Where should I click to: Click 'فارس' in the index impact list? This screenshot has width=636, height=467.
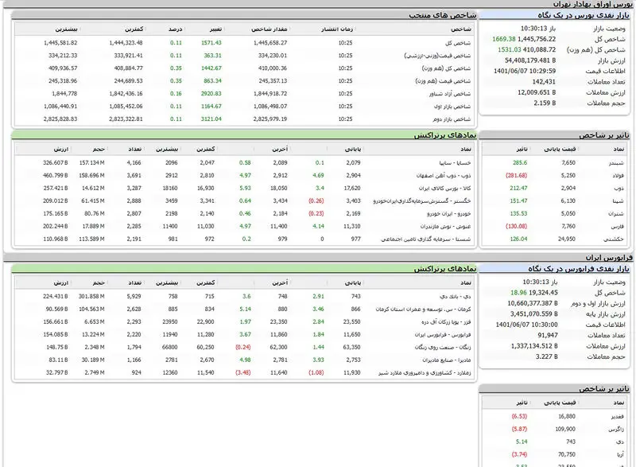(x=619, y=227)
